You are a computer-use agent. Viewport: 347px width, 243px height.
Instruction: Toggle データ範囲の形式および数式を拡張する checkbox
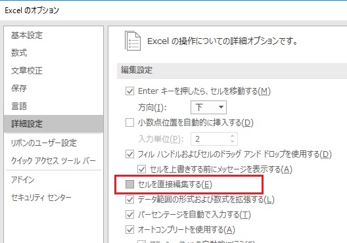[x=129, y=200]
